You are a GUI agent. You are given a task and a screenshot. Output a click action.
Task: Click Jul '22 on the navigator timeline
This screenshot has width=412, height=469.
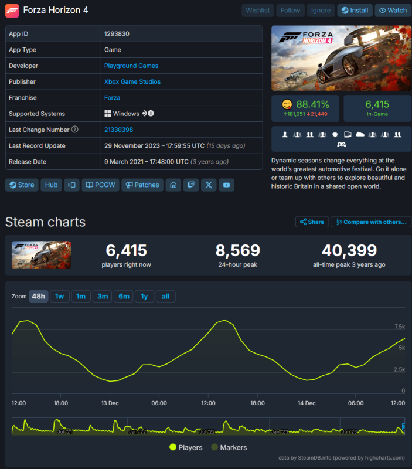(207, 432)
